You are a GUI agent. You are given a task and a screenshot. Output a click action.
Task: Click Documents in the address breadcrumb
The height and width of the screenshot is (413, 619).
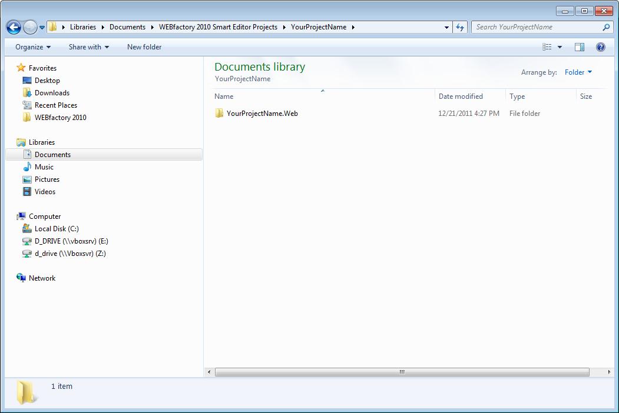coord(127,27)
